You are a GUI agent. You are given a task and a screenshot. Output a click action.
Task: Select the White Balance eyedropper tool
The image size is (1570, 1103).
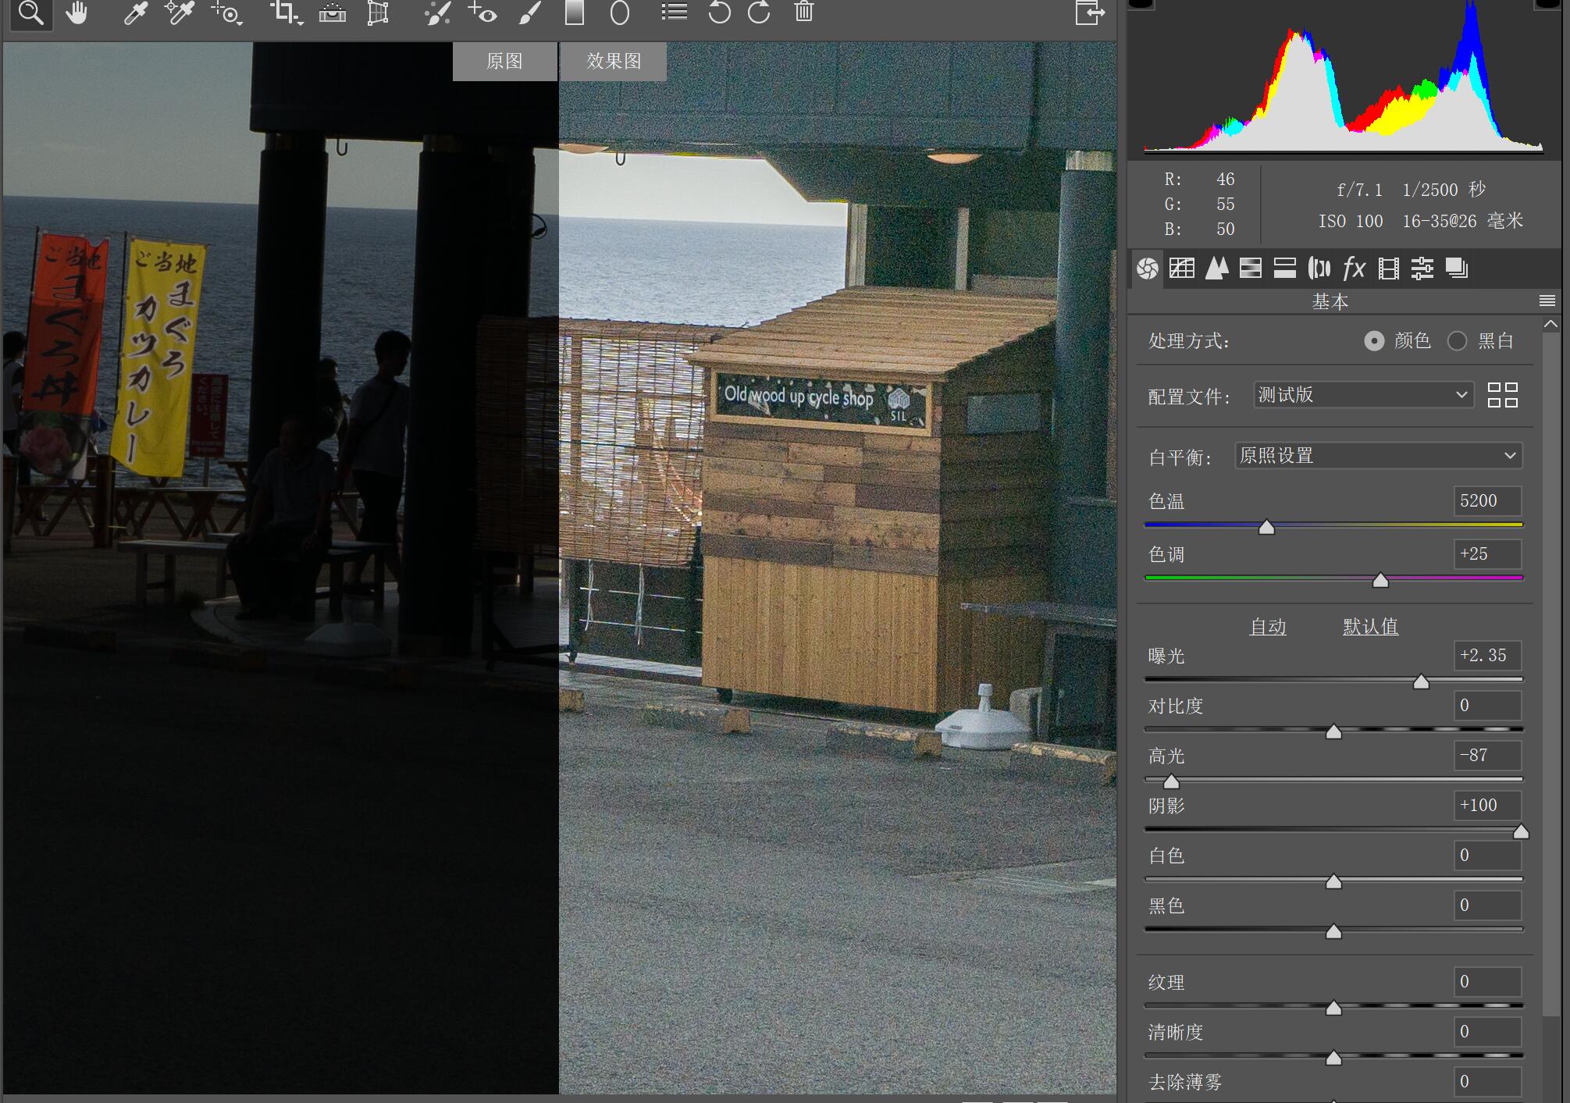click(x=136, y=12)
